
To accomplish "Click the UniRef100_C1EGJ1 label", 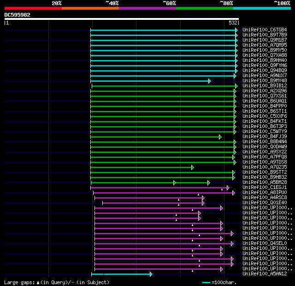I will click(x=265, y=188).
